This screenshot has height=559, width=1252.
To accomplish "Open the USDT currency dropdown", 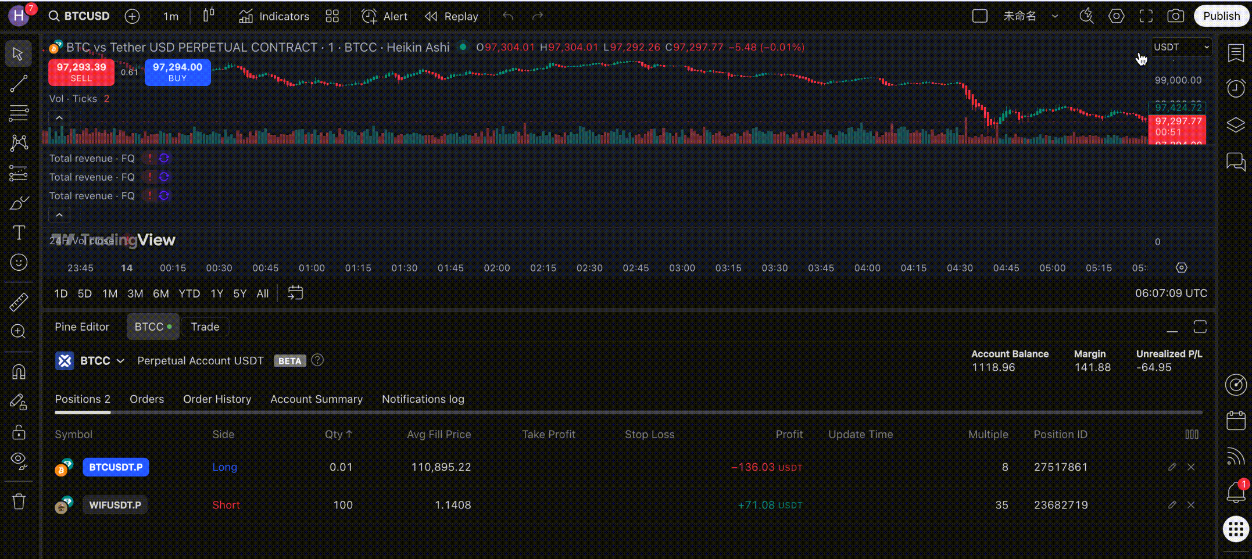I will (x=1181, y=47).
